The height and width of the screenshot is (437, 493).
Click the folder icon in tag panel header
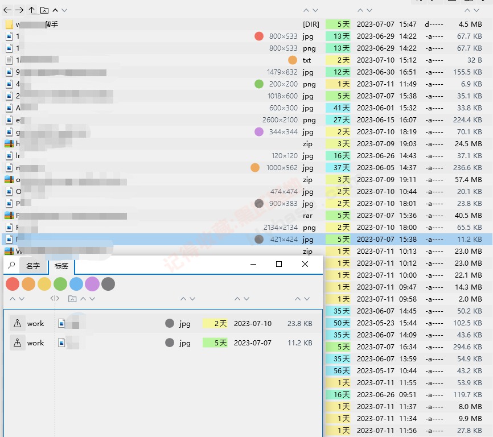72,299
